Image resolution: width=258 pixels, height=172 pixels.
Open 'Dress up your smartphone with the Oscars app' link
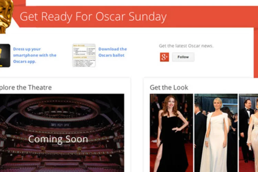35,55
